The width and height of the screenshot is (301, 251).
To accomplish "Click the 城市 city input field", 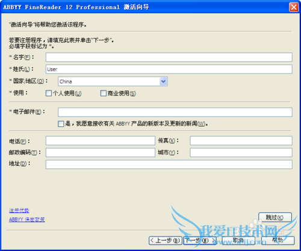I will 241,153.
